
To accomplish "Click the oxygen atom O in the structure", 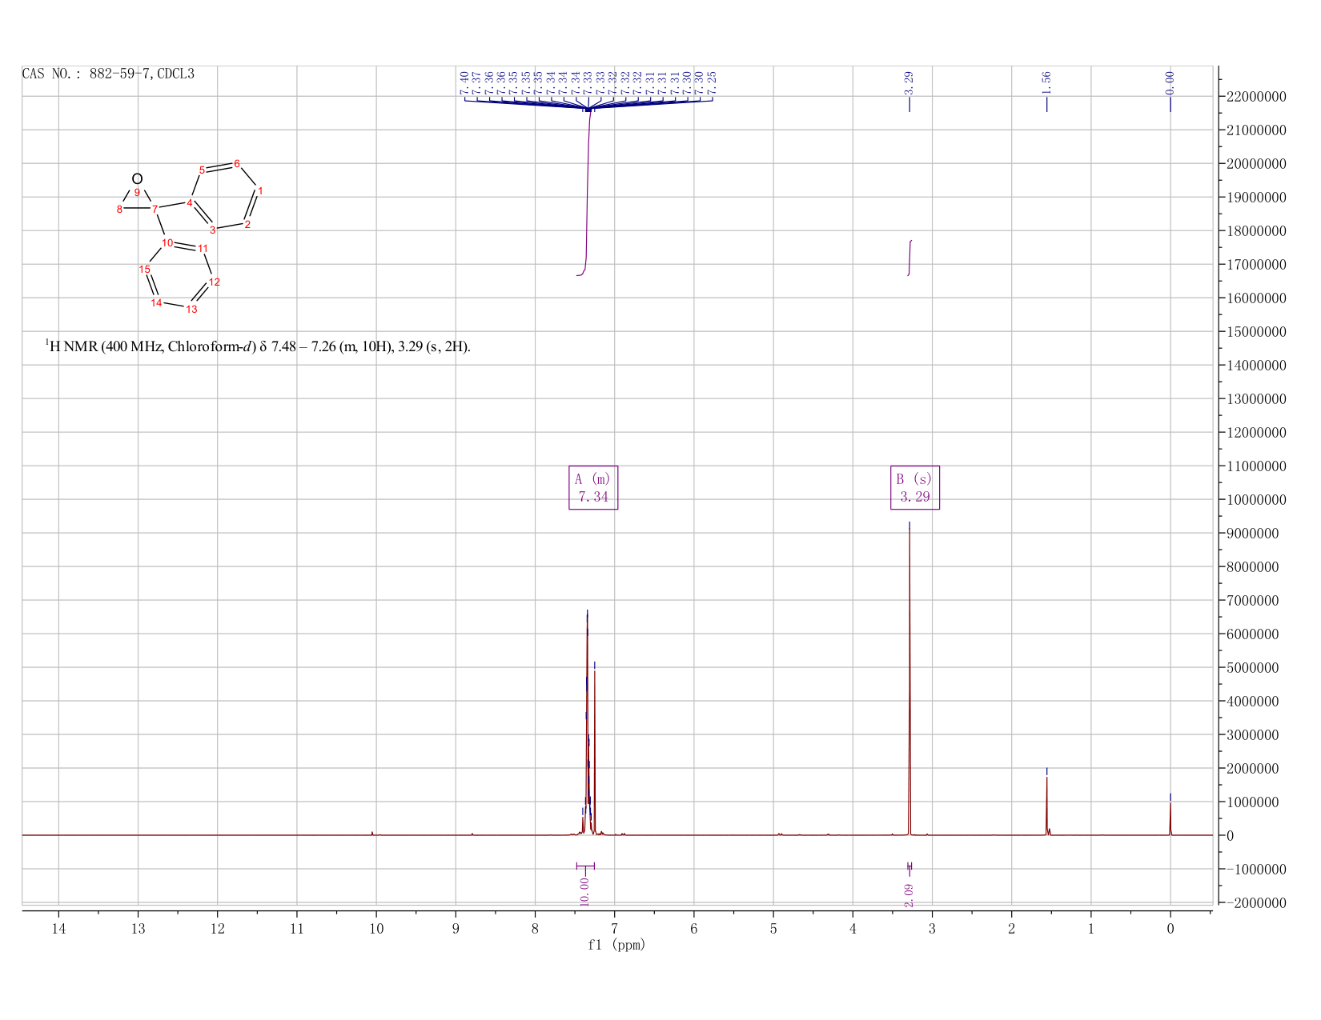I will pos(137,178).
